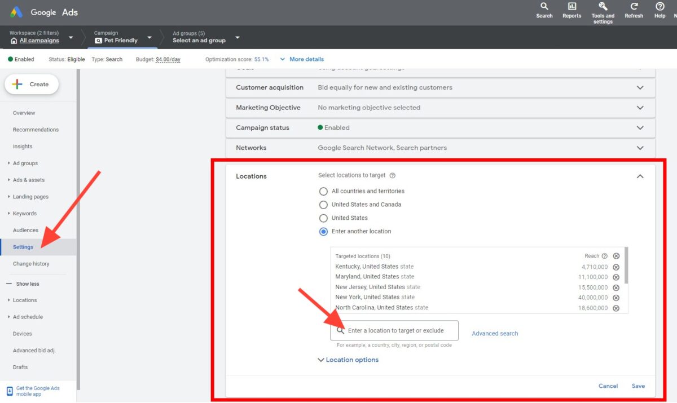Save the location settings
This screenshot has height=403, width=677.
tap(638, 386)
